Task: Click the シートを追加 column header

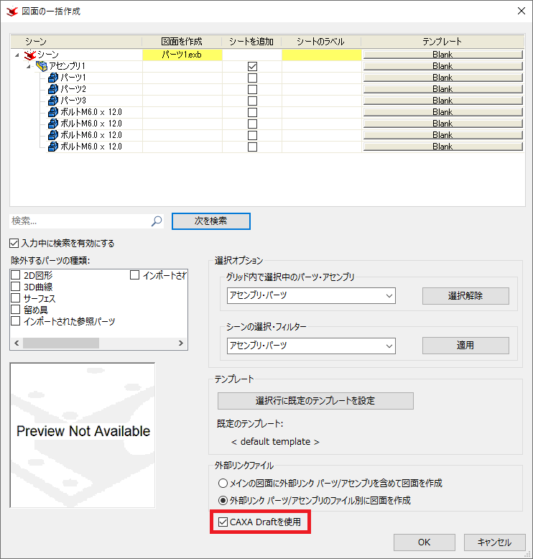Action: pyautogui.click(x=251, y=42)
